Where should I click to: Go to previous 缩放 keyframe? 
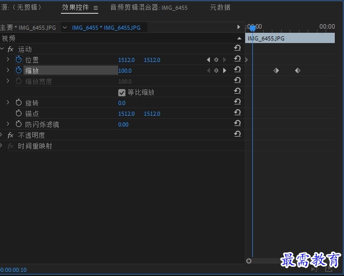(208, 71)
